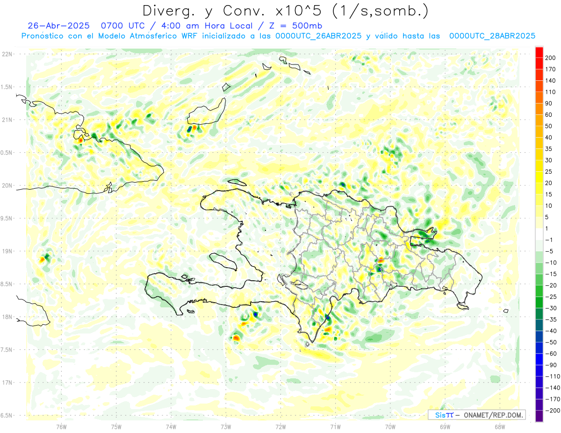Click the '-40' legend value
The image size is (561, 433).
552,331
